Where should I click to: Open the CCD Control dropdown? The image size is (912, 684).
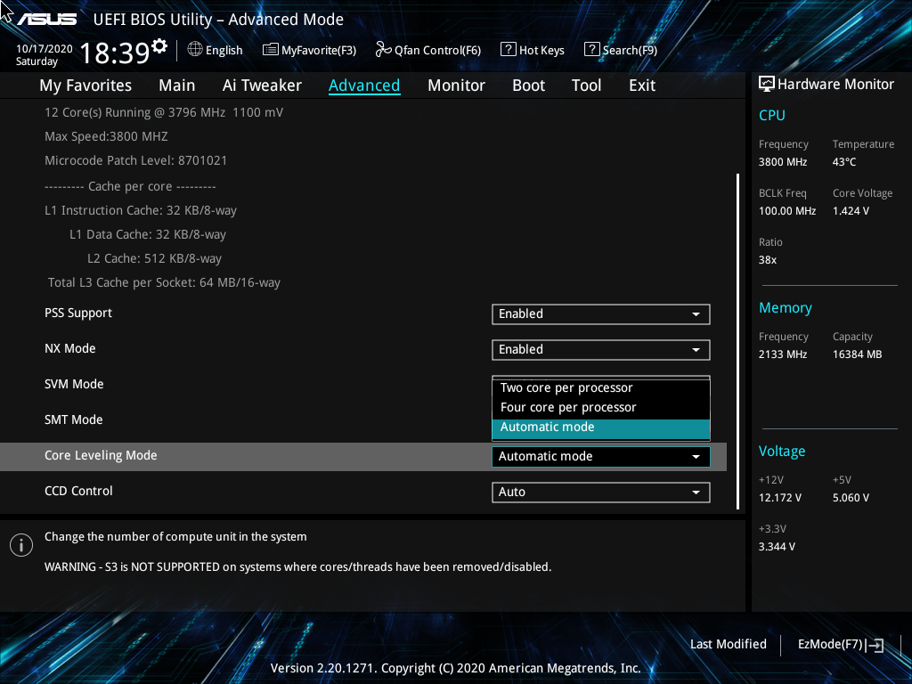pos(601,492)
